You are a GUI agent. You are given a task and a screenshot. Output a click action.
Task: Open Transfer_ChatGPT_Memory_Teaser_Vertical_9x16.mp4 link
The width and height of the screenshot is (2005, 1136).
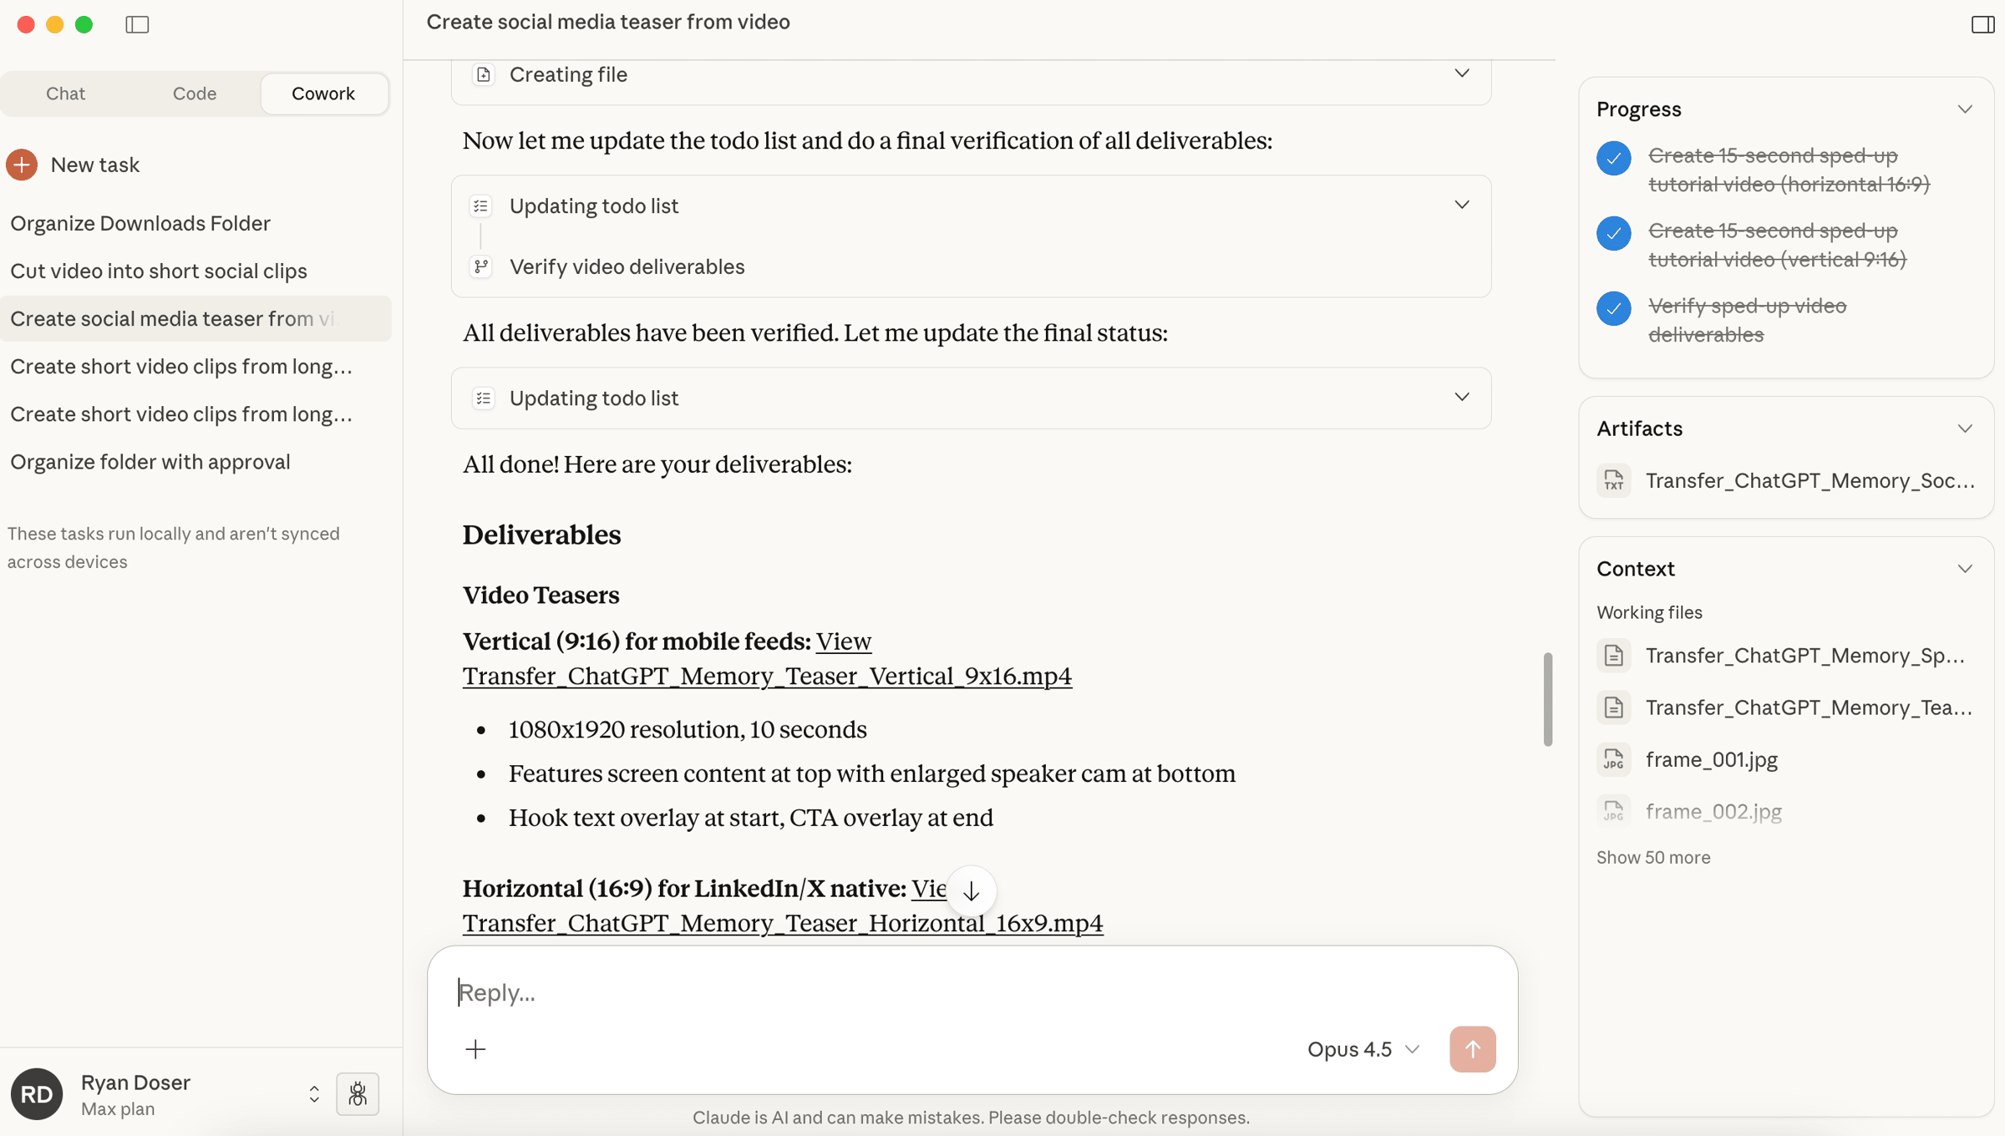coord(766,676)
